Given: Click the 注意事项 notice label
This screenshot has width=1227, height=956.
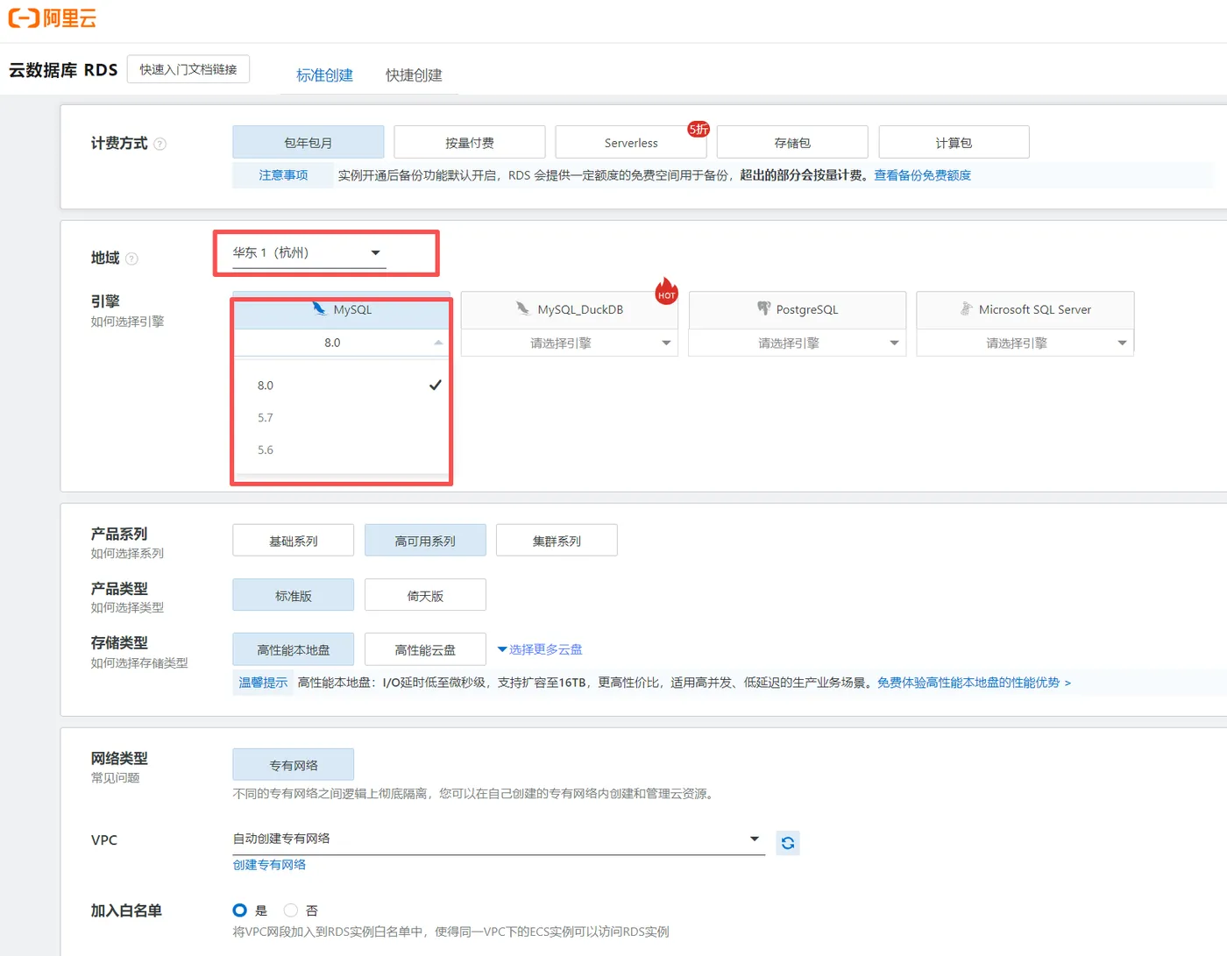Looking at the screenshot, I should [283, 175].
